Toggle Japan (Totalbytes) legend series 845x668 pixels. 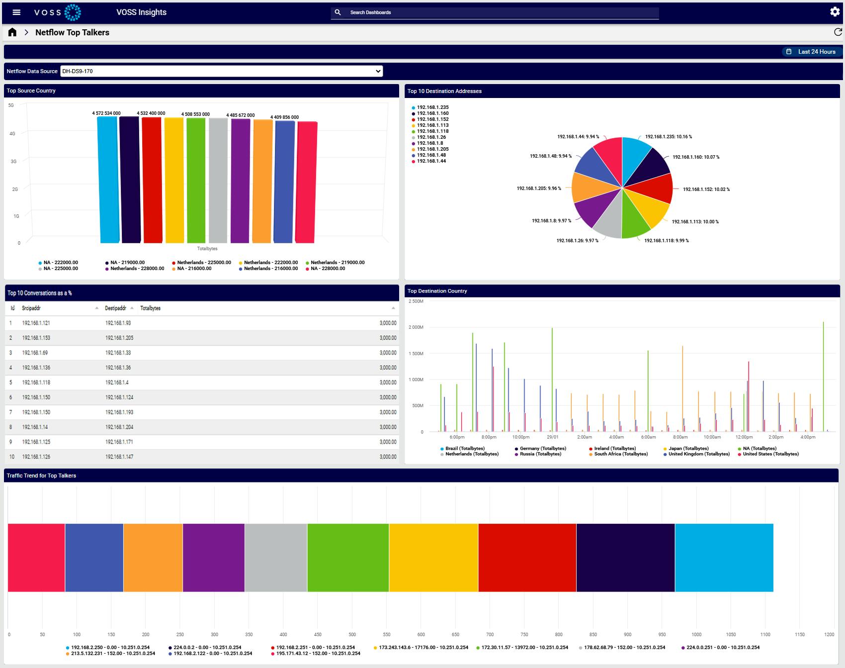point(686,449)
